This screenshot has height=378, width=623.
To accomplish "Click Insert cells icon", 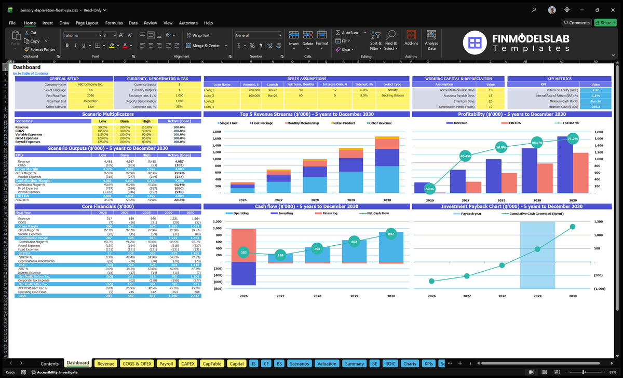I will coord(294,34).
